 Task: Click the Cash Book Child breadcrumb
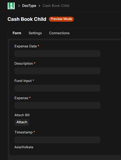click(56, 6)
